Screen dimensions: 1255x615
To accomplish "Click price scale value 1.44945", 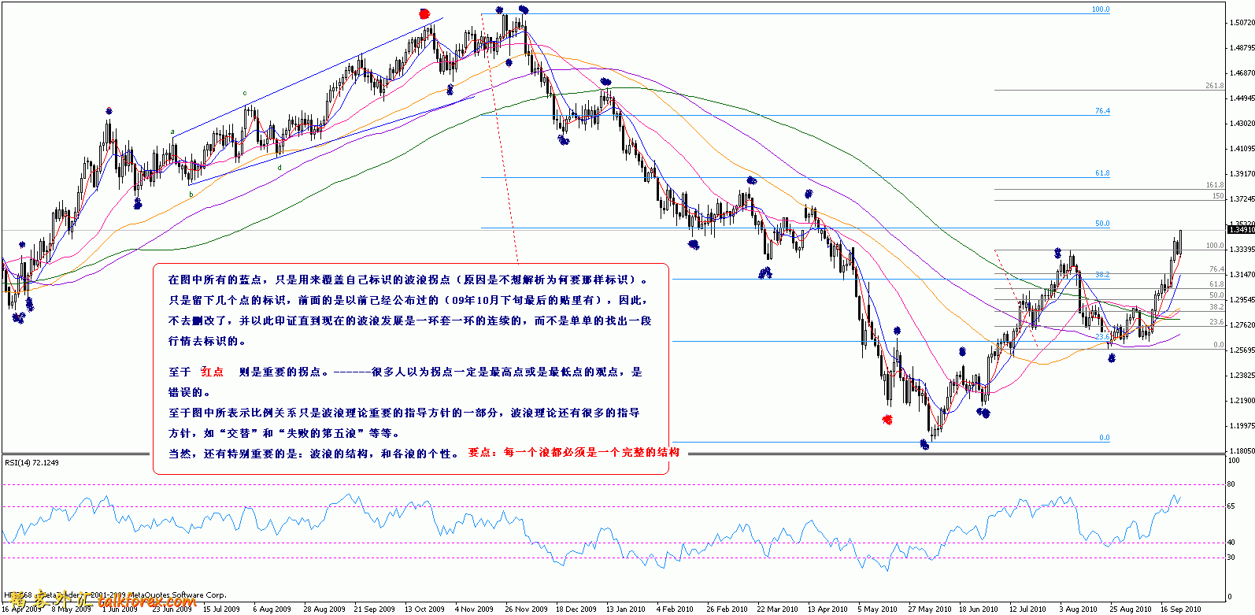I will (1242, 98).
